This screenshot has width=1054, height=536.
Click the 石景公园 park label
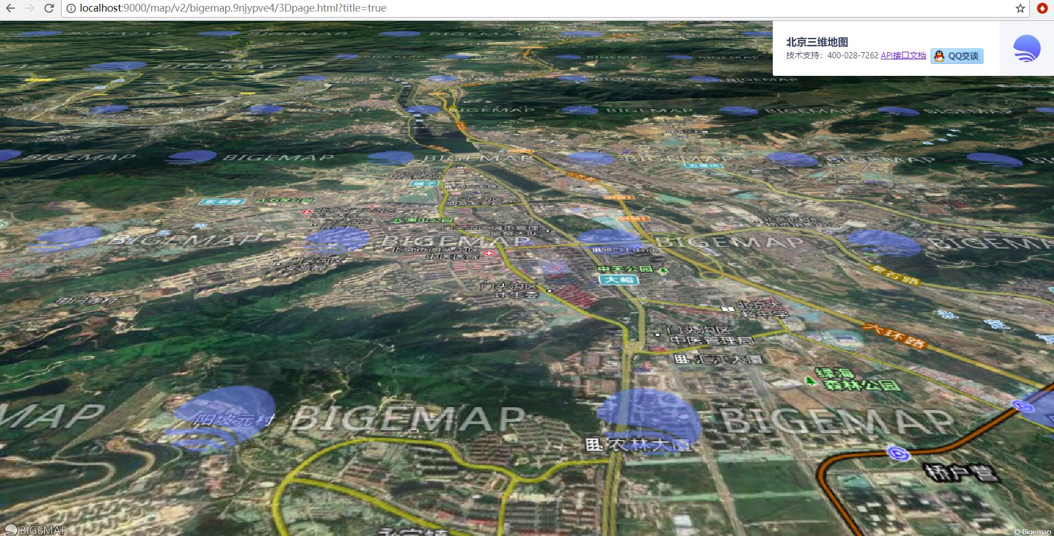(x=292, y=200)
